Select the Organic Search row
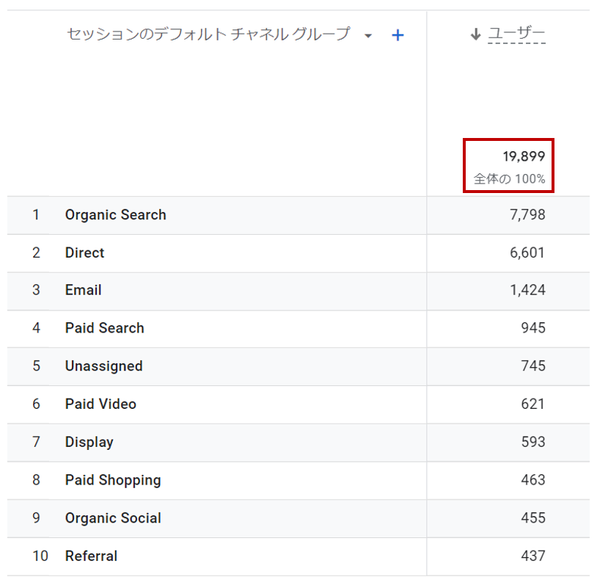This screenshot has height=585, width=597. (x=298, y=215)
